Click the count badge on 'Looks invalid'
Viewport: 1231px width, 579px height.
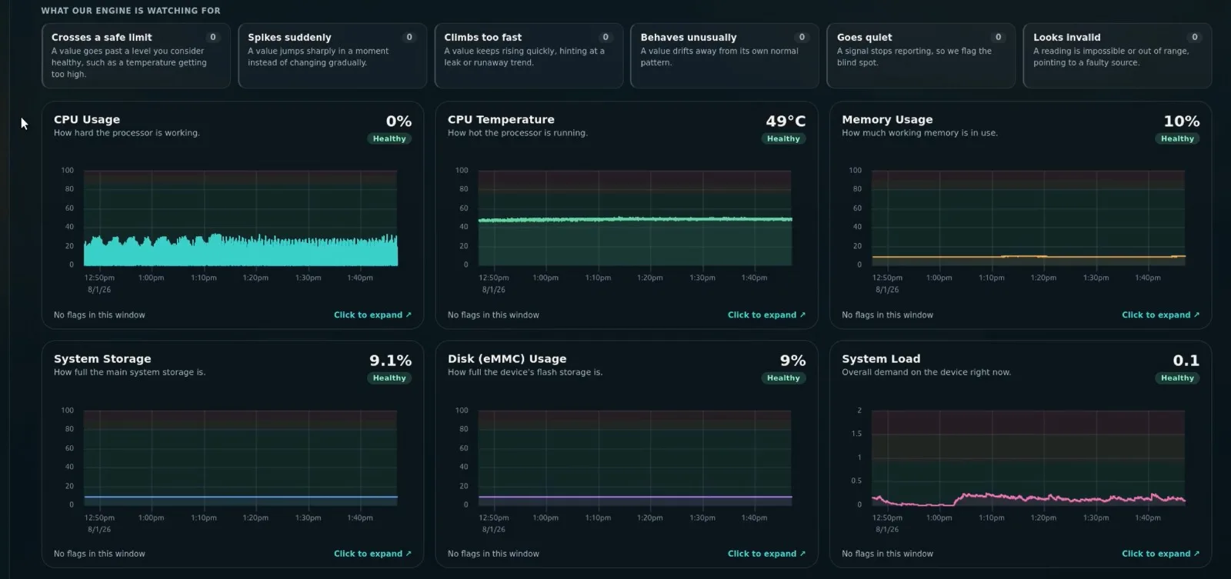click(x=1195, y=37)
